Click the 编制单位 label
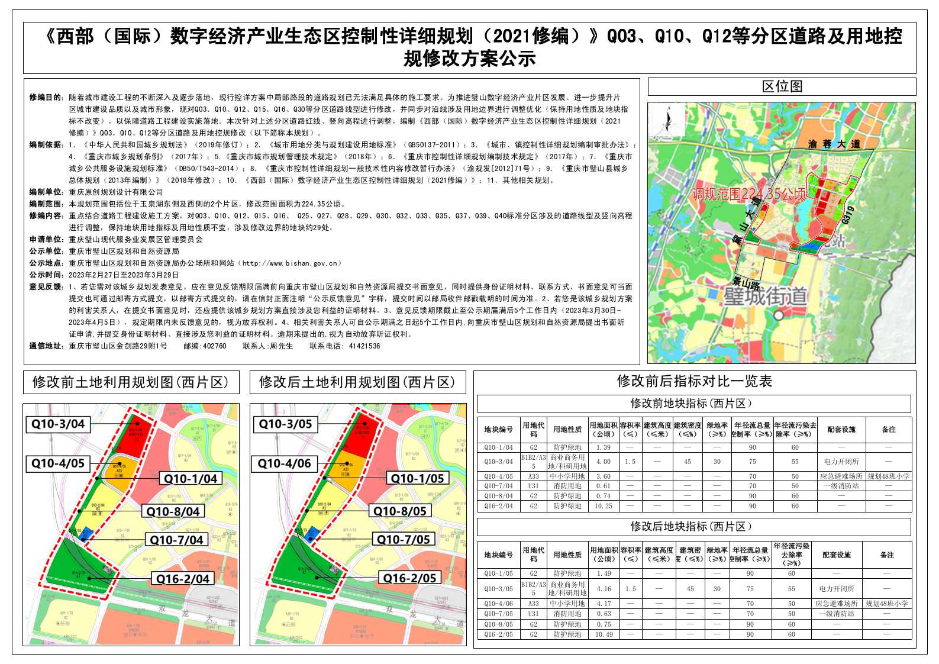 click(x=46, y=192)
